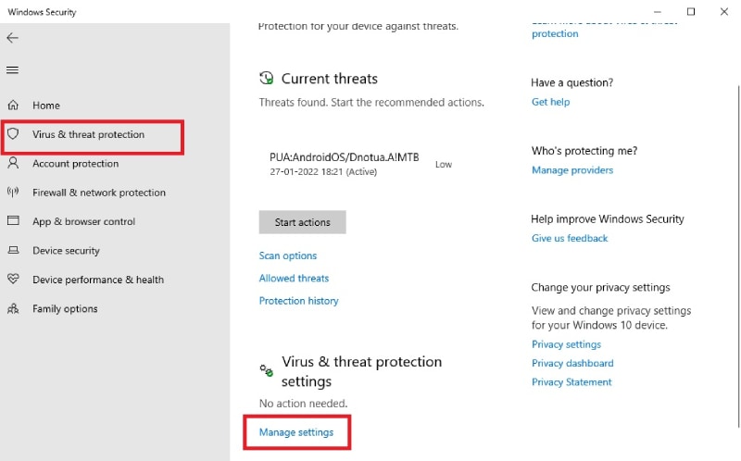The image size is (741, 461).
Task: Click the Virus & threat protection shield icon
Action: point(13,134)
